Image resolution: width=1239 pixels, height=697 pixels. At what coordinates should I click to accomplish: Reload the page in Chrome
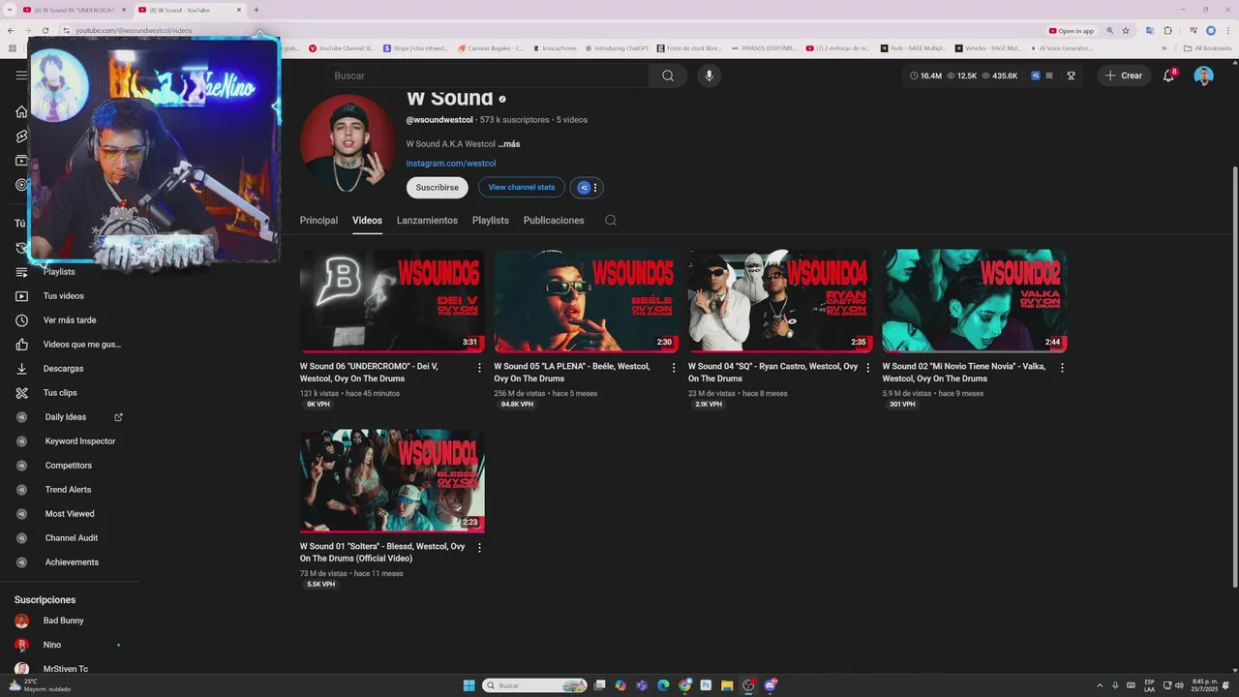coord(45,31)
